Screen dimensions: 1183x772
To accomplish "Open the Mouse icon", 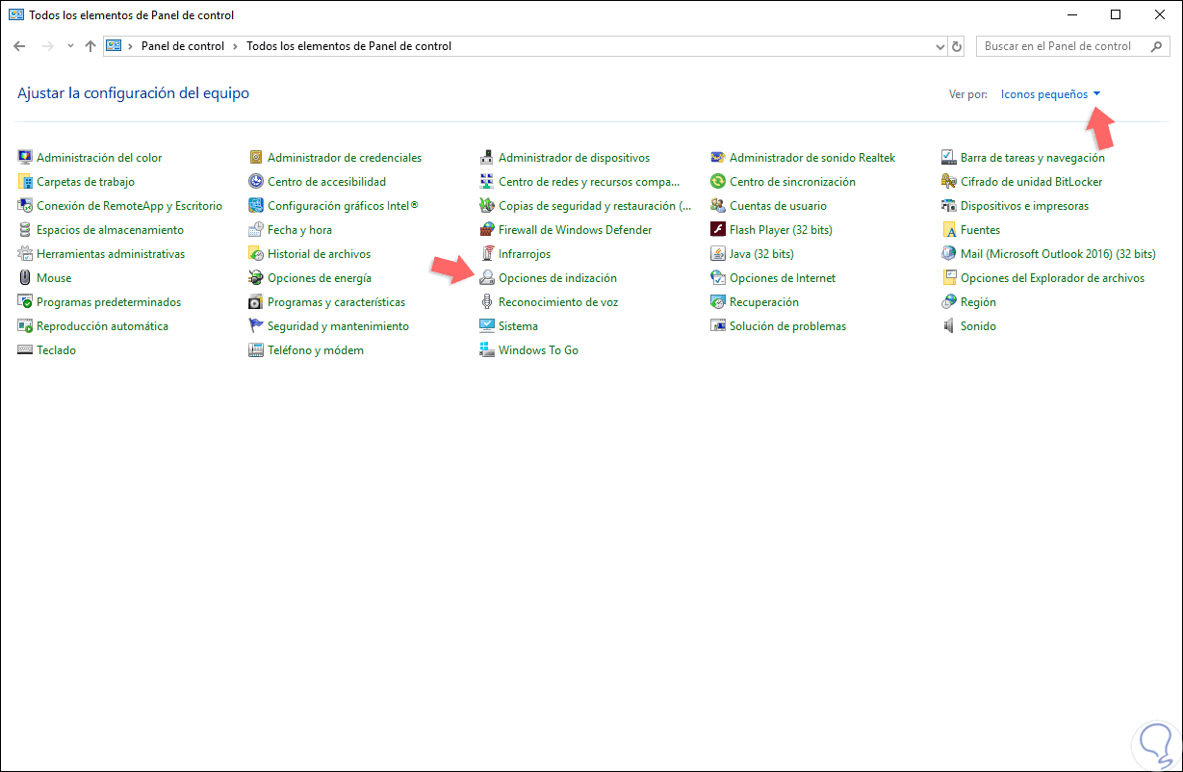I will [x=25, y=278].
